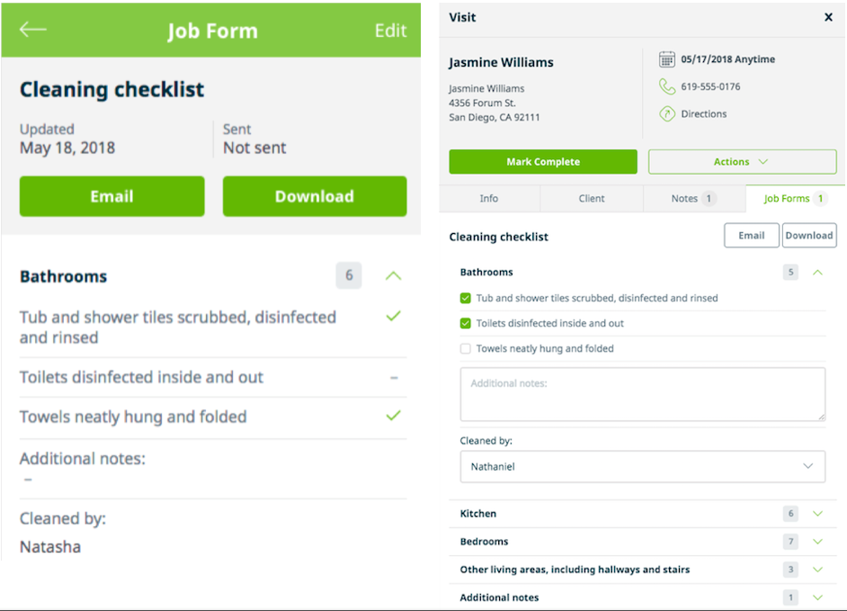Switch to the Client tab
This screenshot has height=611, width=847.
591,198
